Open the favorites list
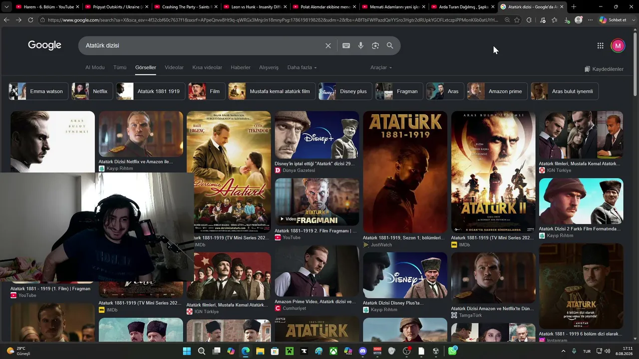The width and height of the screenshot is (639, 359). point(555,20)
